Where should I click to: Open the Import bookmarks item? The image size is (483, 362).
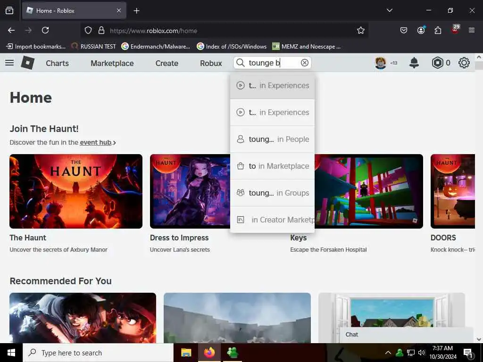pyautogui.click(x=36, y=47)
